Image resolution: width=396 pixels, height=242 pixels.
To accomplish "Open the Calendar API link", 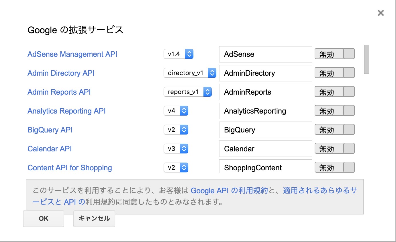I will coord(50,149).
